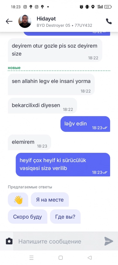118x265 pixels.
Task: Go back using the arrow icon
Action: (9, 21)
